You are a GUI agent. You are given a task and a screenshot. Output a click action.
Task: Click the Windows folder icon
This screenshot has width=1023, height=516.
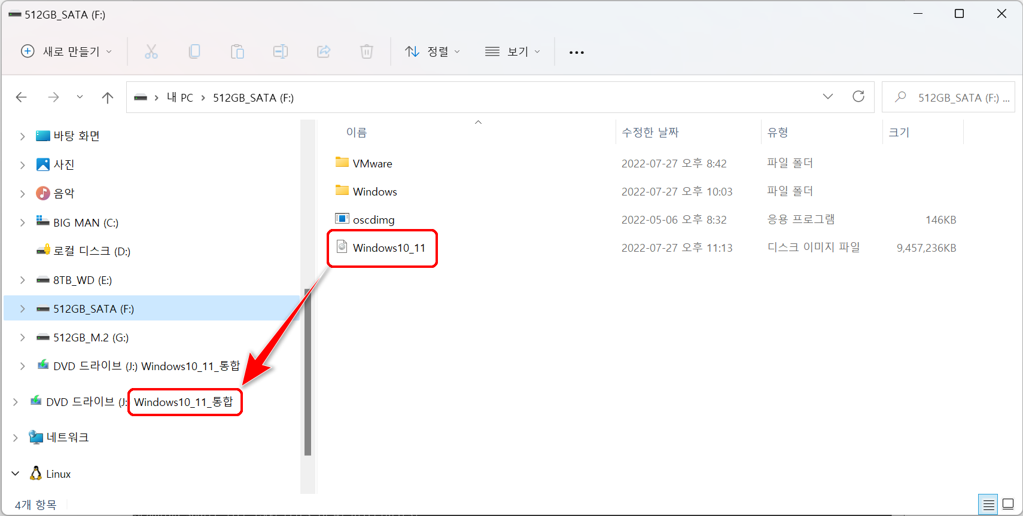coord(342,191)
